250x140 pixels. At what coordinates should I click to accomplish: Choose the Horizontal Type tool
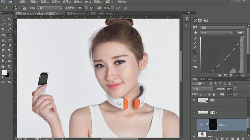pyautogui.click(x=10, y=56)
